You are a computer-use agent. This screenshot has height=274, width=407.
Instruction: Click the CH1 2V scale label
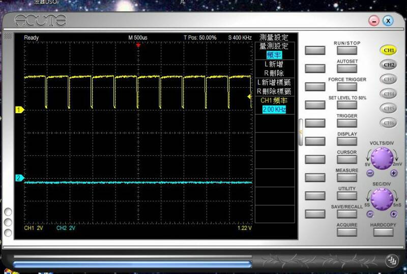click(x=34, y=228)
